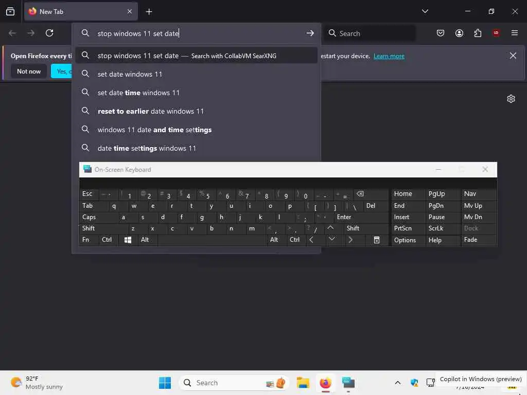Open Save to Pocket icon
Image resolution: width=527 pixels, height=395 pixels.
click(x=441, y=33)
